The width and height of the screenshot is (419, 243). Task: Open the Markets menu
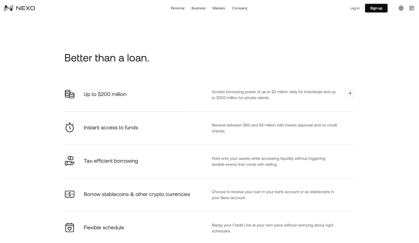[x=219, y=8]
